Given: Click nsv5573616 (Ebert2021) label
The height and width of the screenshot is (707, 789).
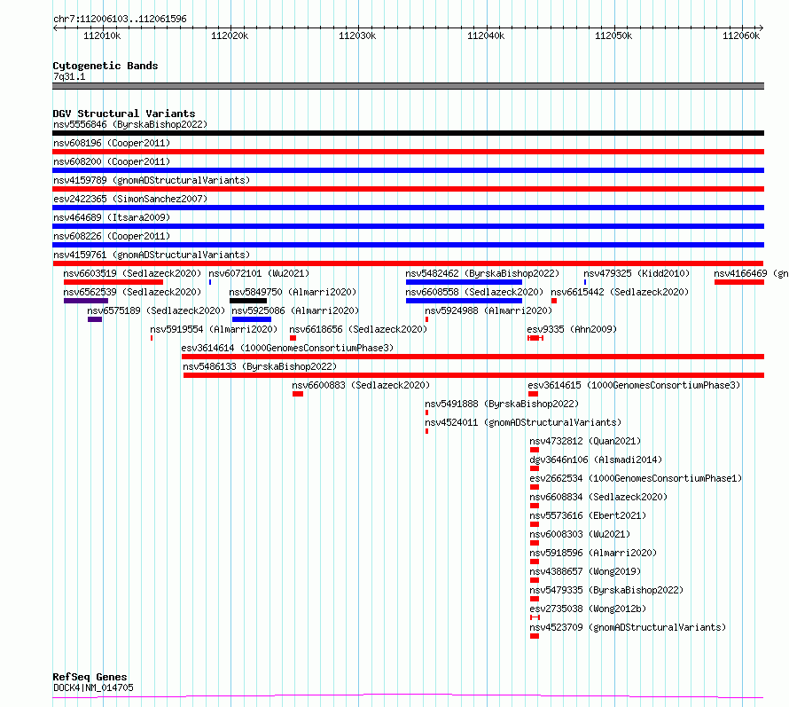Looking at the screenshot, I should pos(588,515).
